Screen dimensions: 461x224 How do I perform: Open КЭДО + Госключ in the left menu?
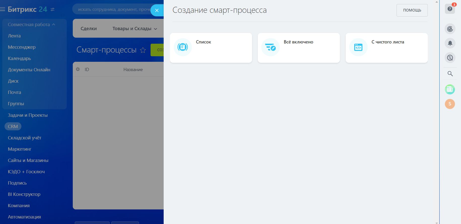tap(26, 172)
